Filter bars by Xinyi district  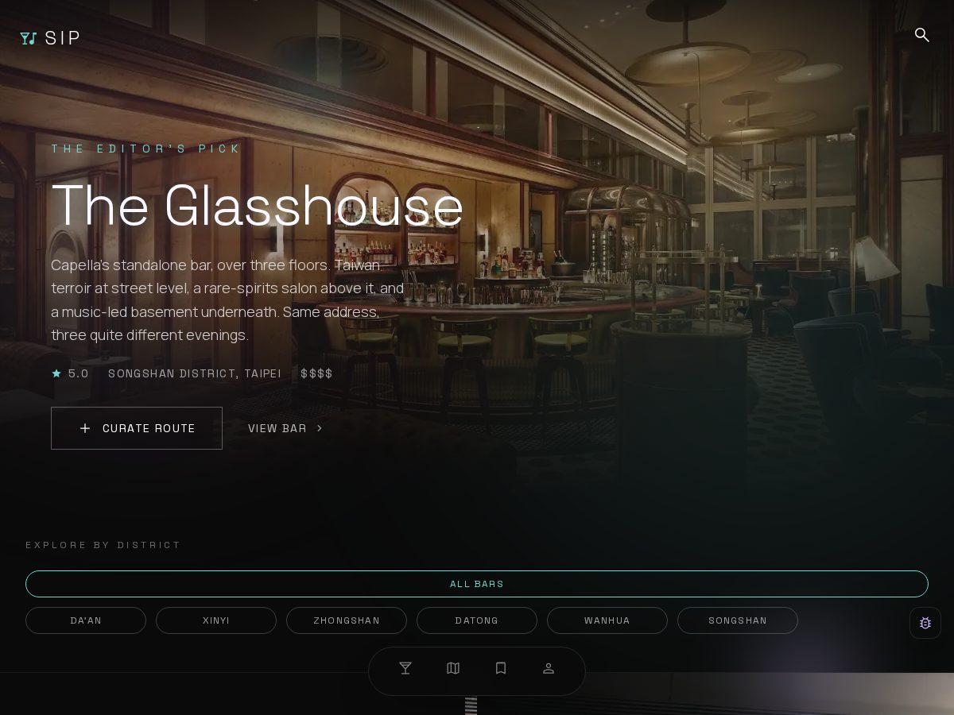point(216,620)
